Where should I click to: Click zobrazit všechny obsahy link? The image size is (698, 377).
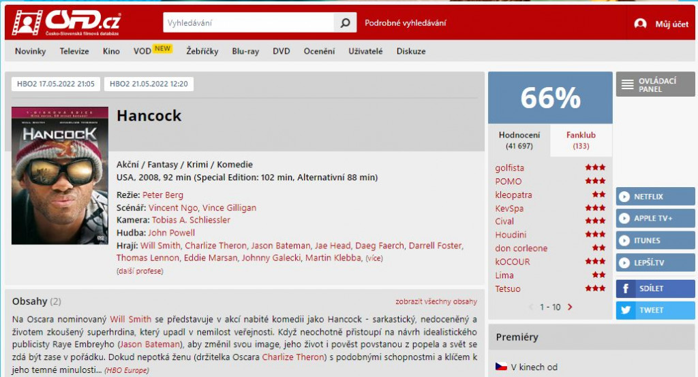pos(436,301)
